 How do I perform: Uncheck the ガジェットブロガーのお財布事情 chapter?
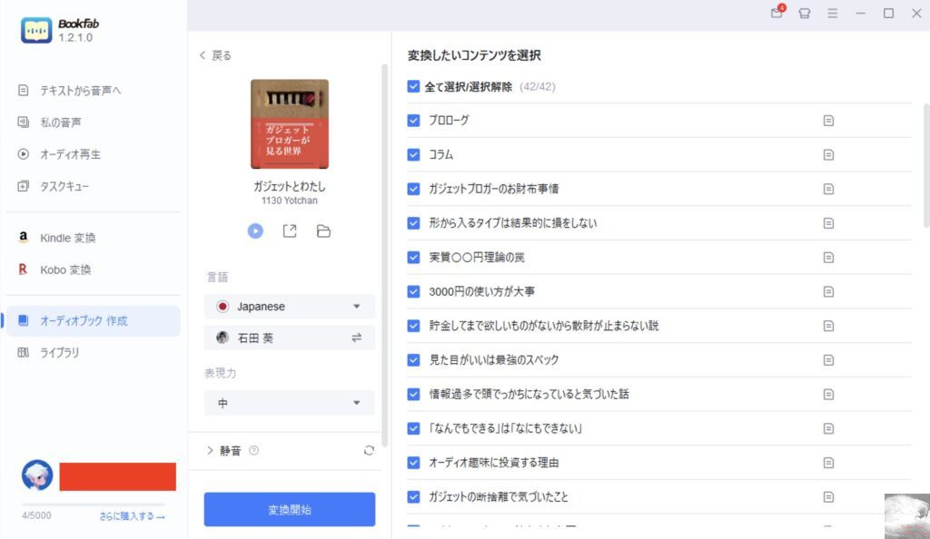pyautogui.click(x=414, y=189)
